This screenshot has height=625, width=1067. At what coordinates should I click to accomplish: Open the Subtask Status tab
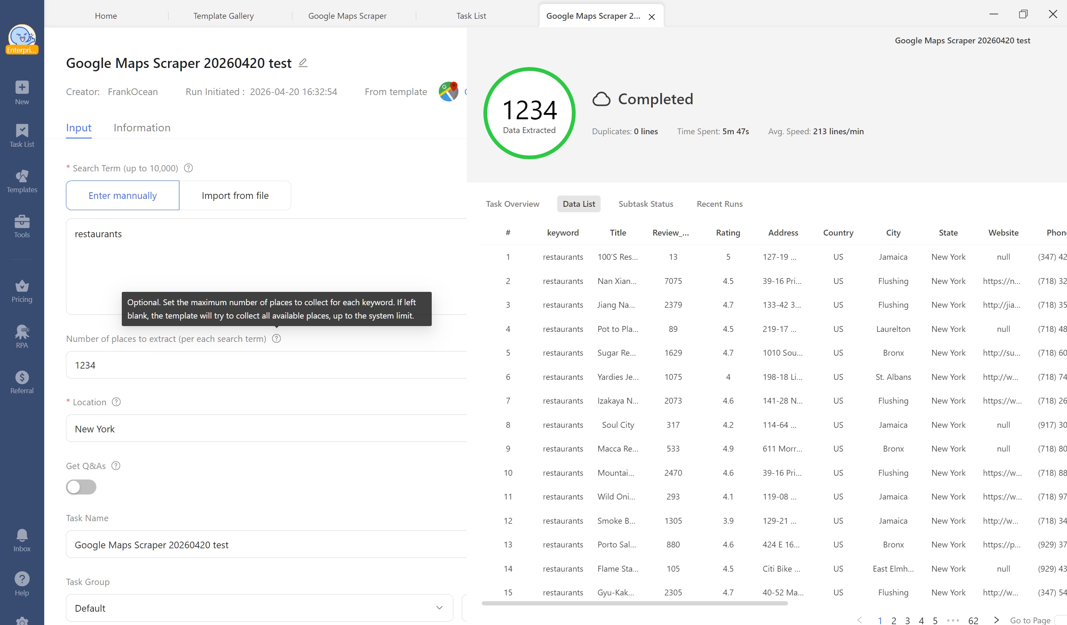[x=646, y=204]
